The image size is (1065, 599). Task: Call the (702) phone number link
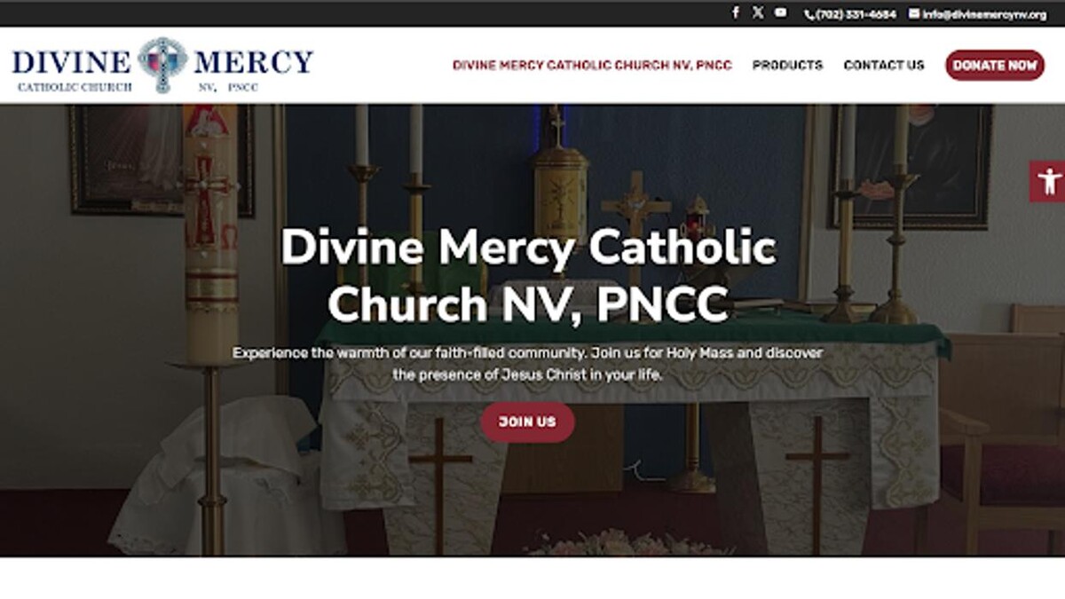pos(856,14)
